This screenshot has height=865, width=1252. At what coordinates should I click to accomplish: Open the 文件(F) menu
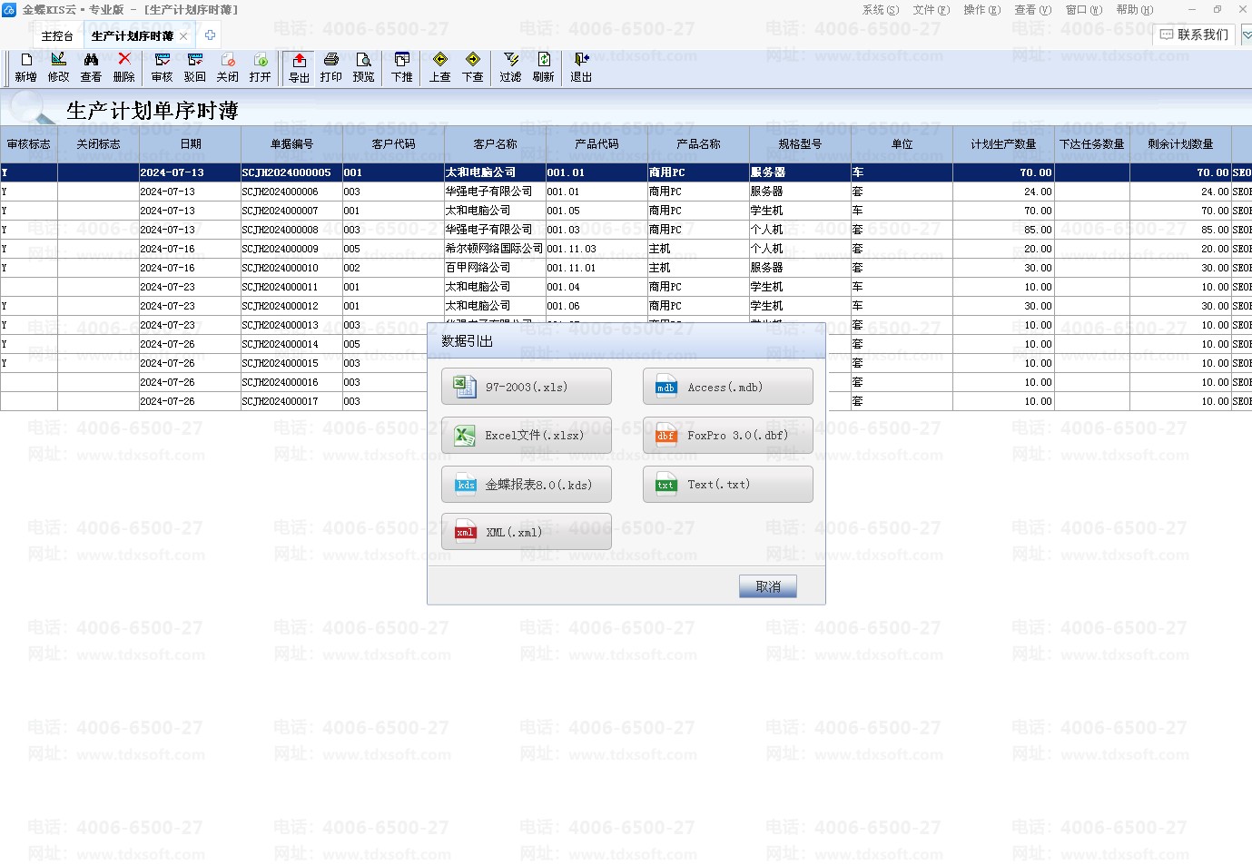932,10
